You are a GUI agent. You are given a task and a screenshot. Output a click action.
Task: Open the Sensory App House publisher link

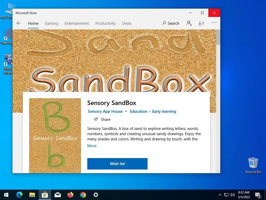105,111
